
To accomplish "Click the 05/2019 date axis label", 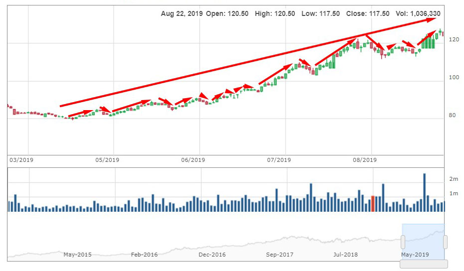I will click(107, 160).
